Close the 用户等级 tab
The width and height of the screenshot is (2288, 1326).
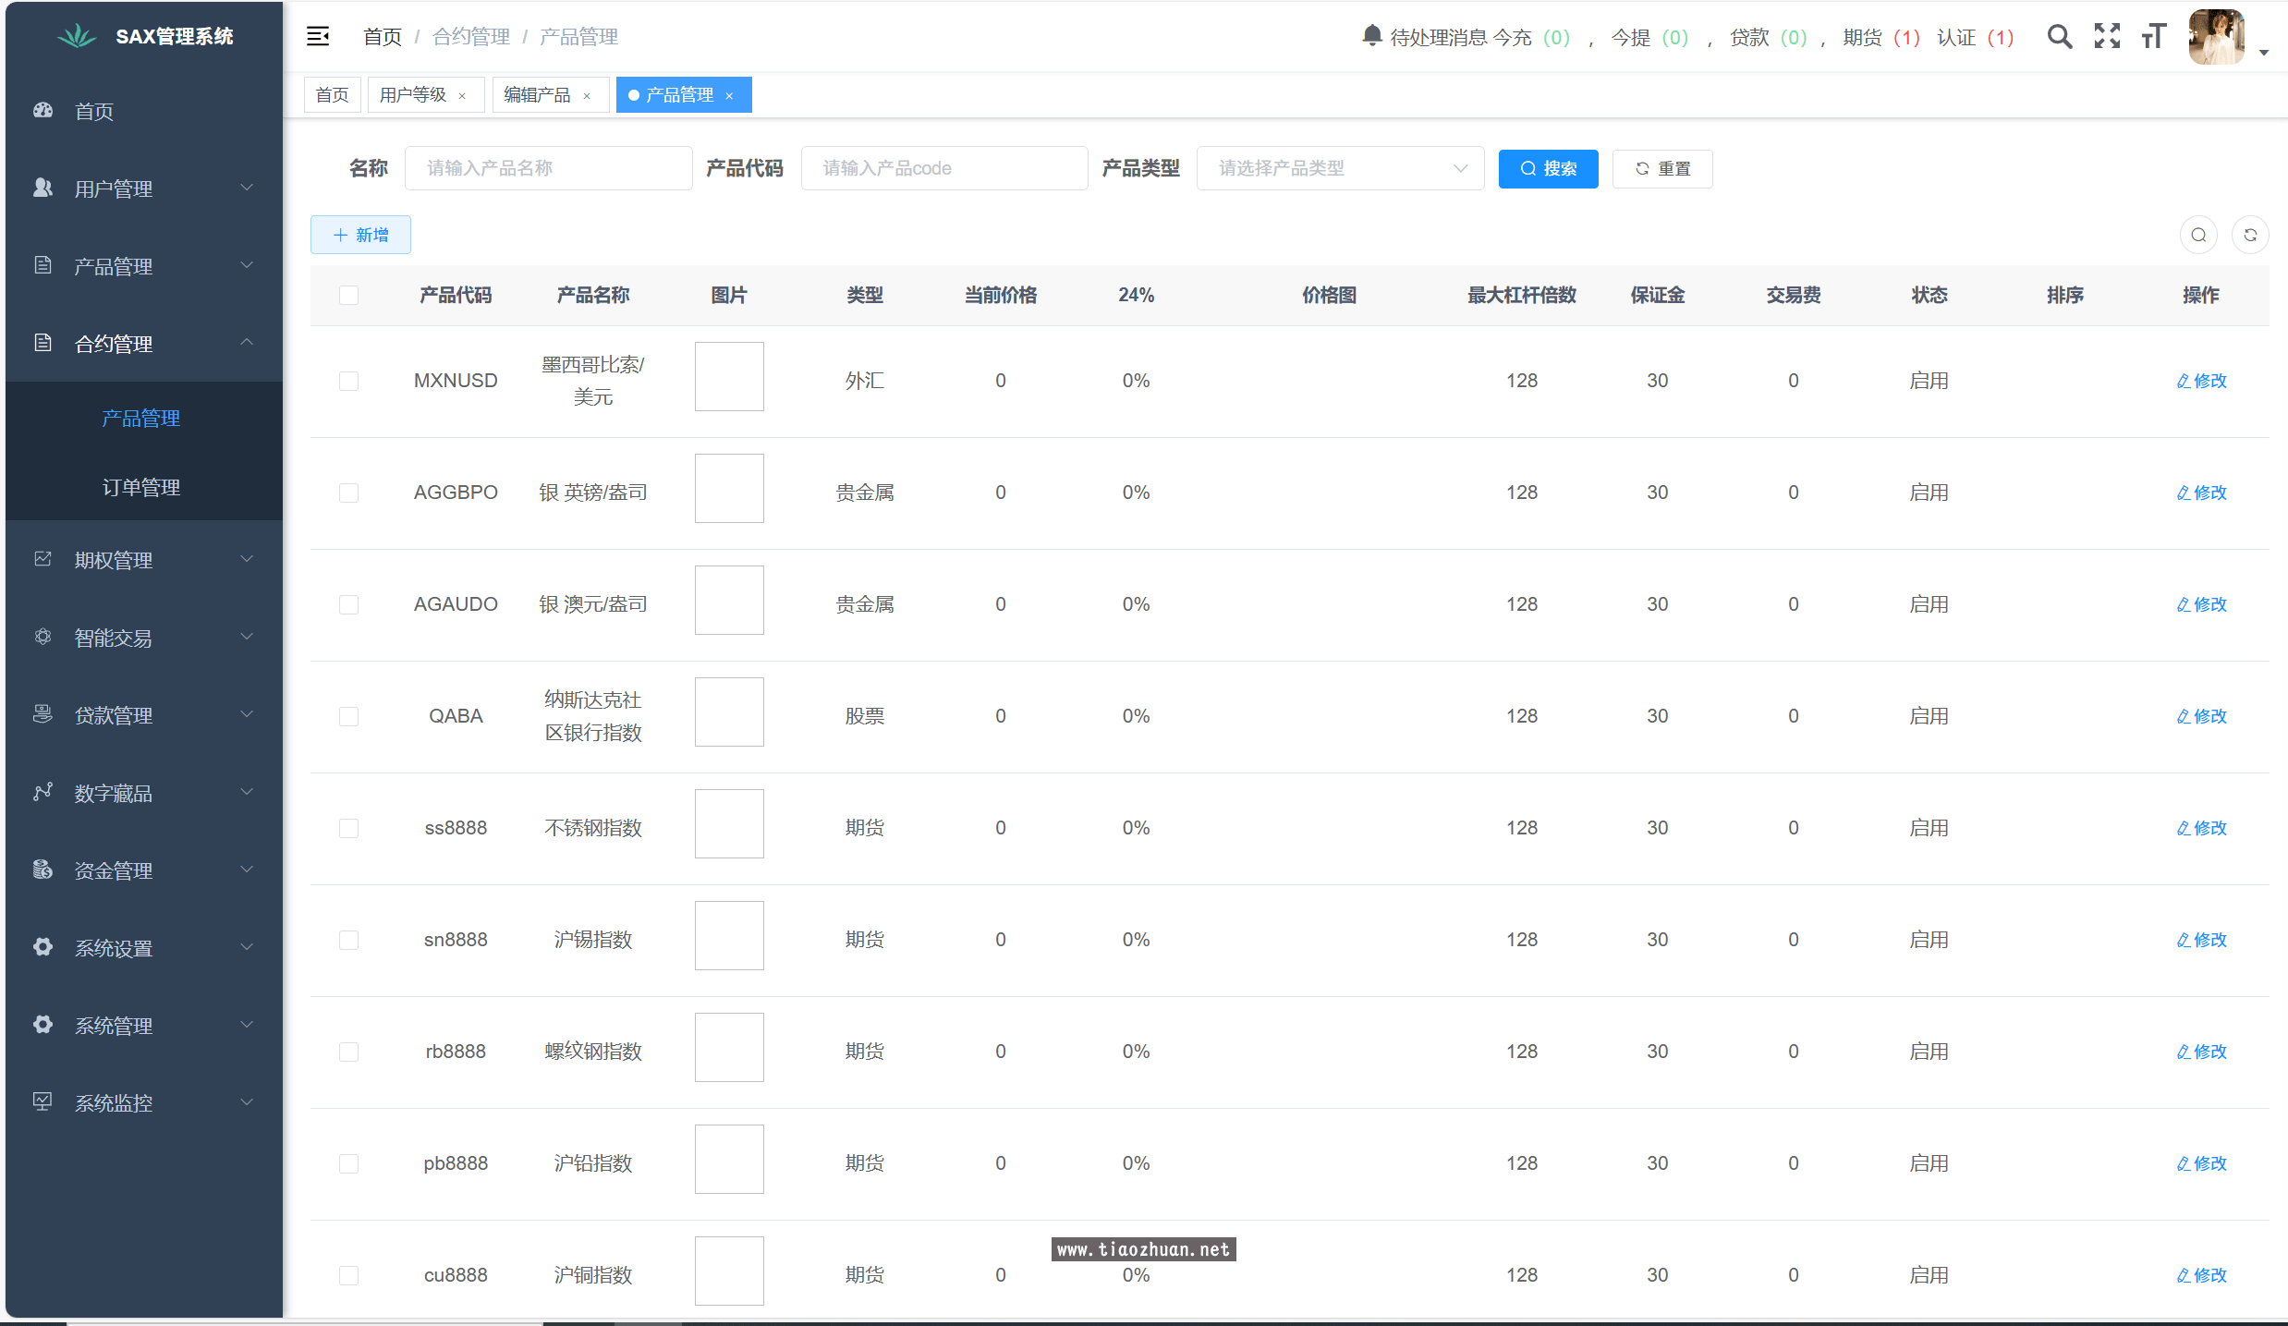[x=462, y=96]
